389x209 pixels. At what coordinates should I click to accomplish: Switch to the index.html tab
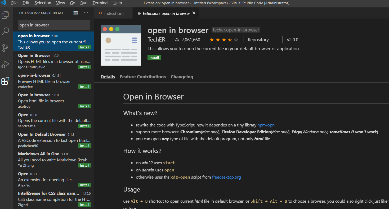[114, 13]
